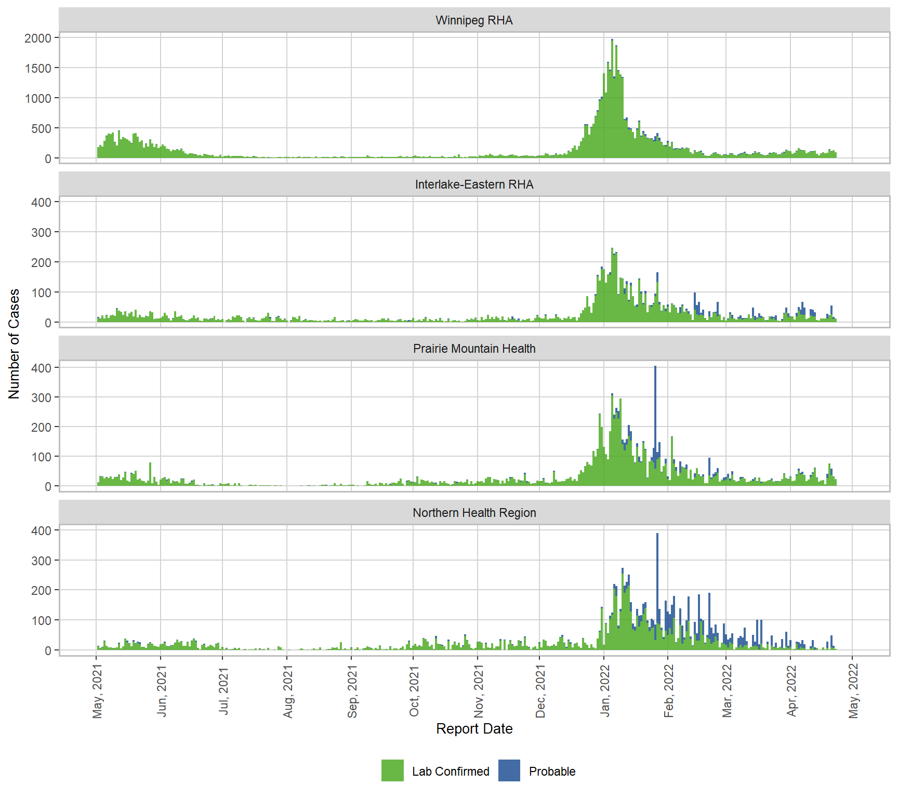The image size is (898, 798).
Task: Click the Number of Cases axis title
Action: coord(14,344)
